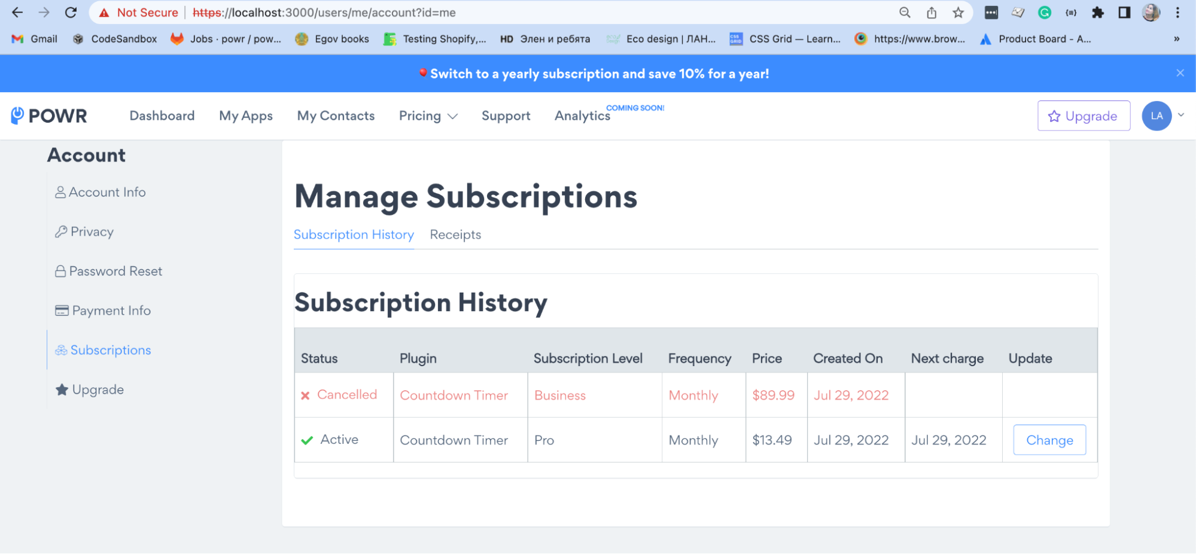The width and height of the screenshot is (1196, 554).
Task: Open the browser extensions puzzle icon
Action: (1098, 13)
